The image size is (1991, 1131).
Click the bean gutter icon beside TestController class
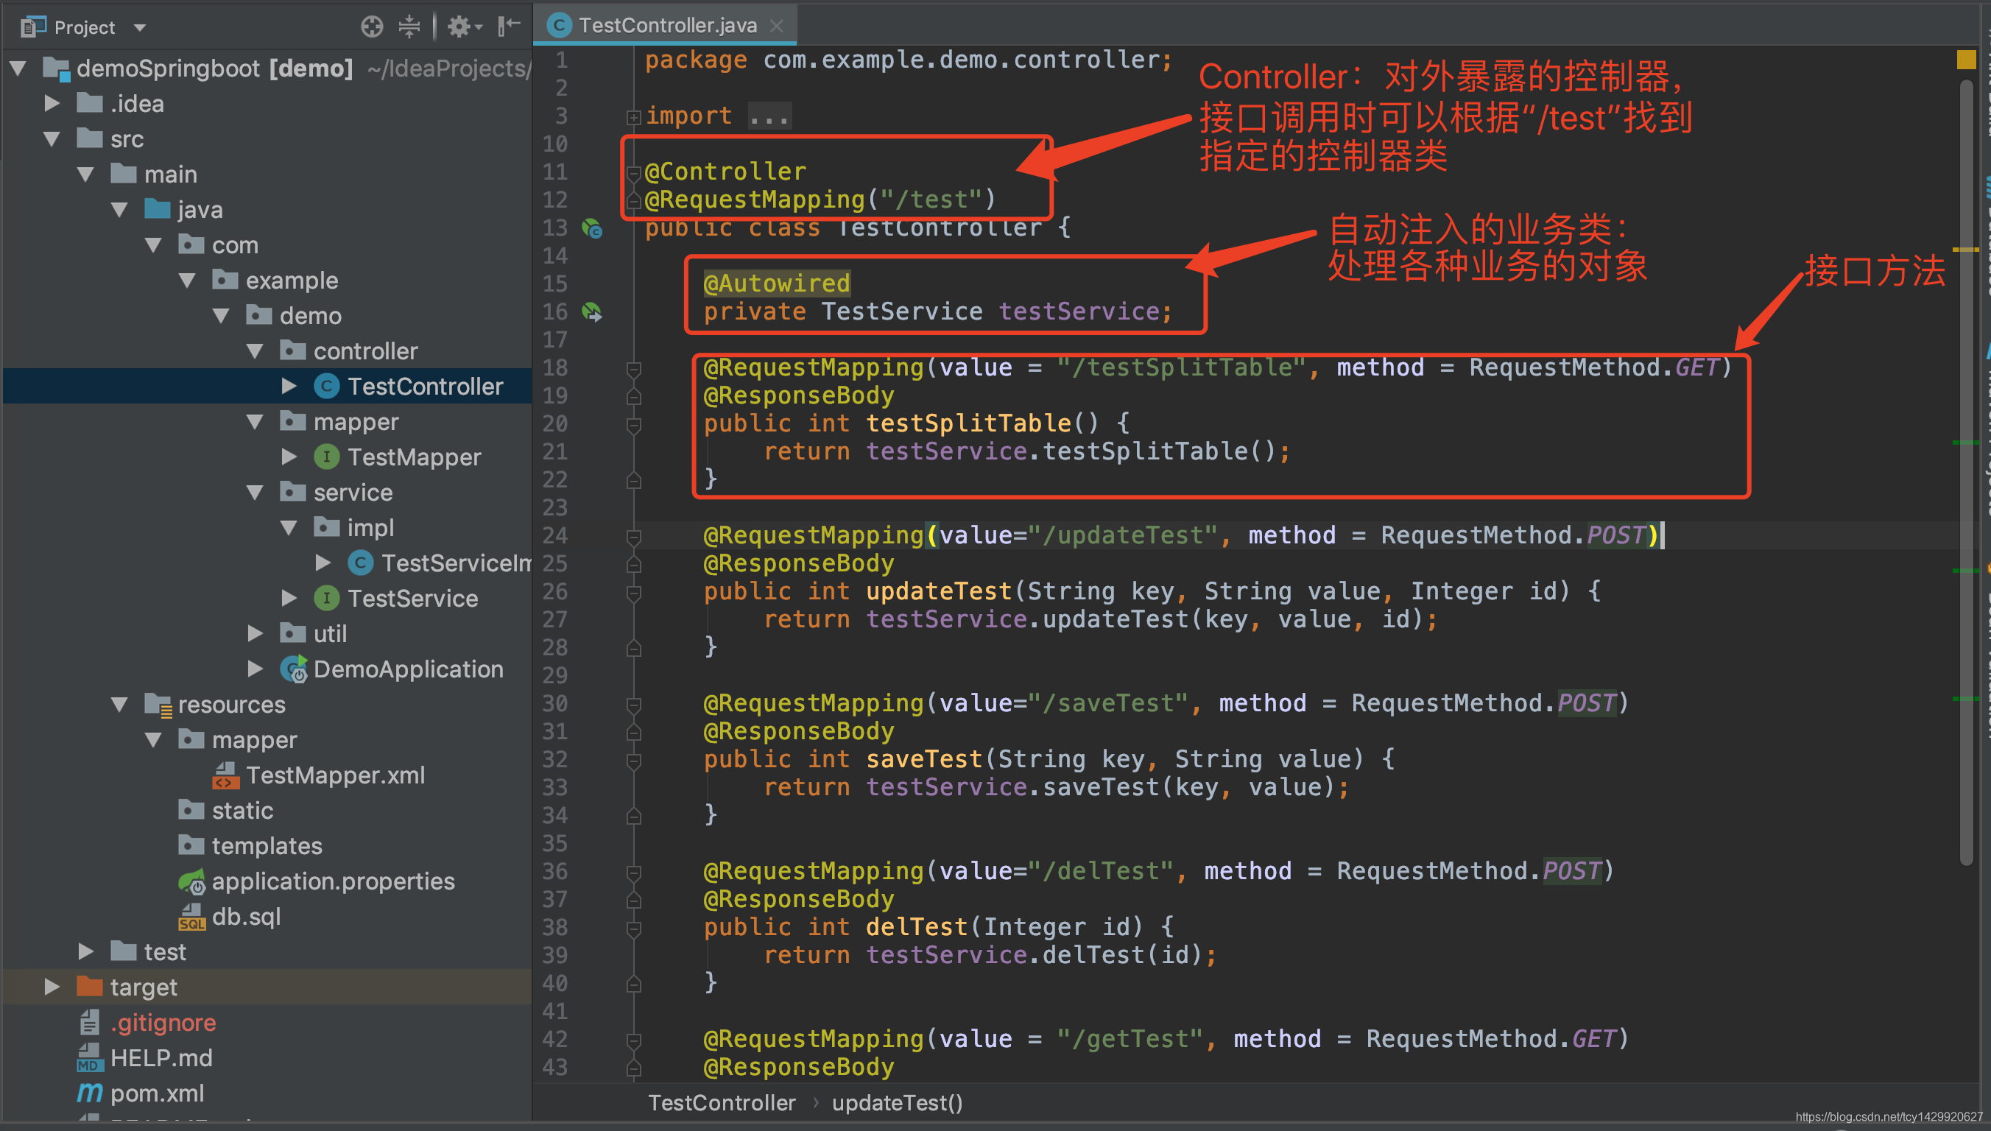(593, 228)
